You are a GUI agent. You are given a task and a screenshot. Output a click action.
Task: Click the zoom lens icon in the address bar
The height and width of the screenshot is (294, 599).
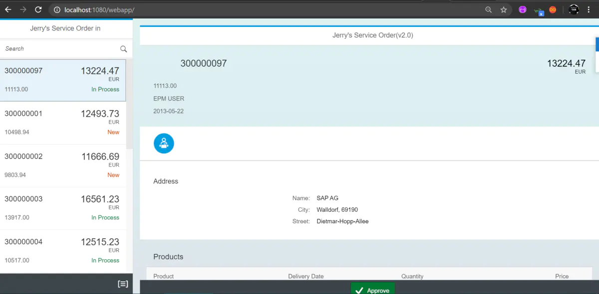point(488,9)
